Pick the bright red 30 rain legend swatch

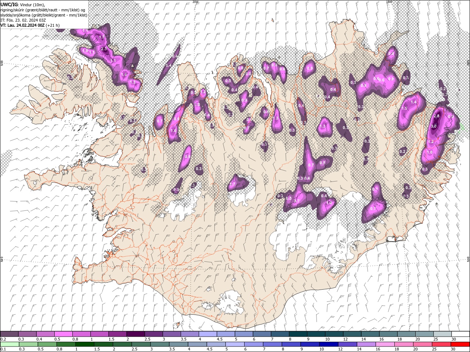(460, 344)
